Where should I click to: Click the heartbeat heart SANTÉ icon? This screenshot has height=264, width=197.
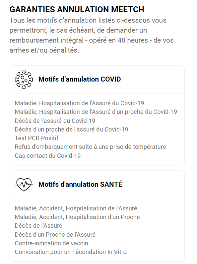(24, 184)
